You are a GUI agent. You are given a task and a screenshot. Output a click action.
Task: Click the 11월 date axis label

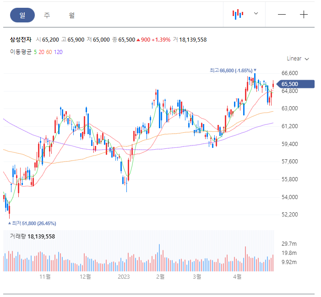(45, 277)
